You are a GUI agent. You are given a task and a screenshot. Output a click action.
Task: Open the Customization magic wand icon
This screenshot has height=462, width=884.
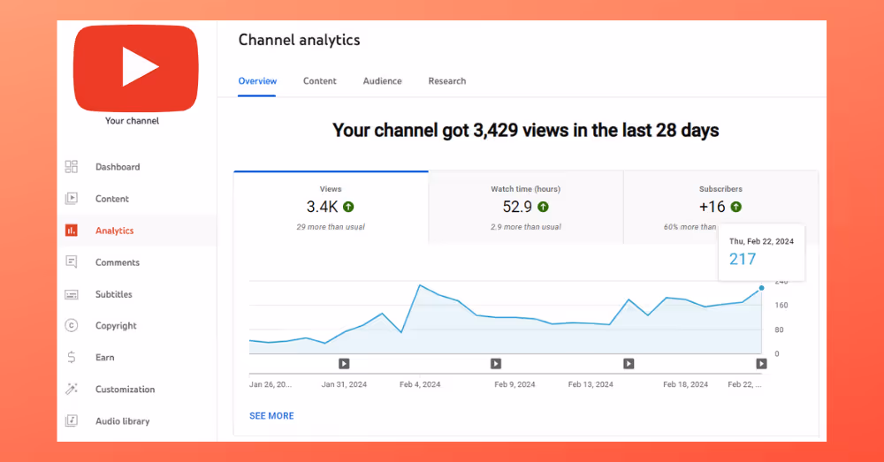(71, 389)
